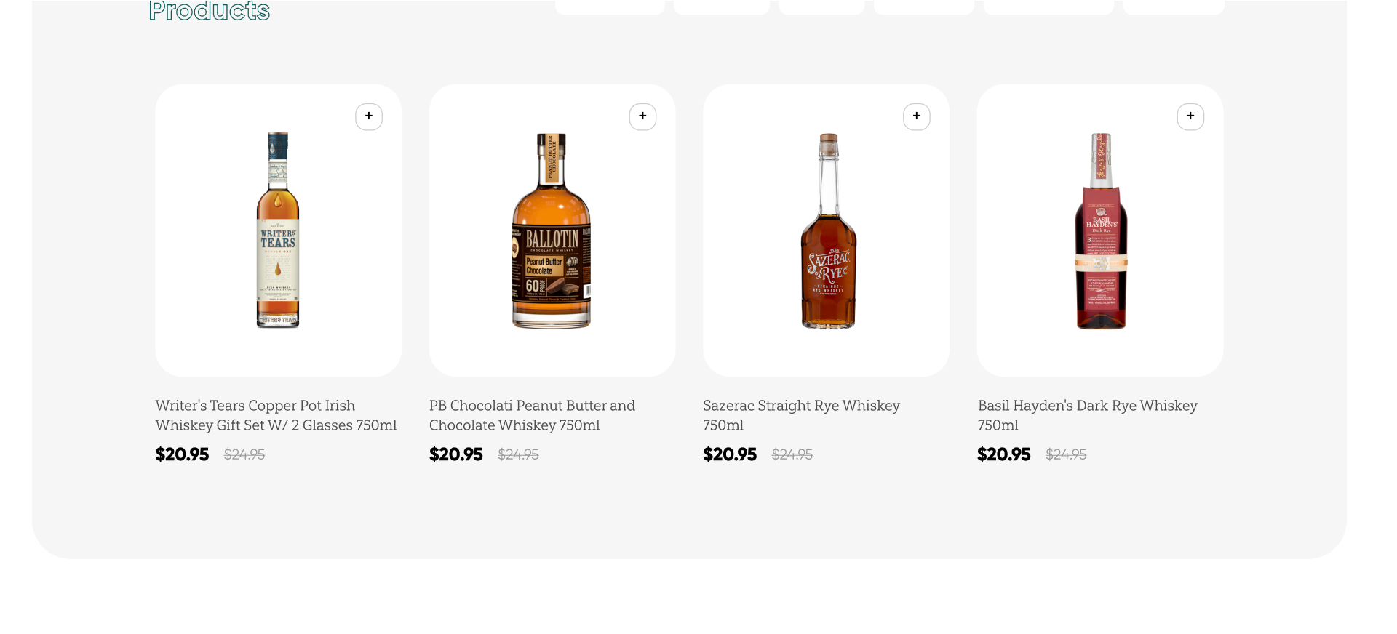This screenshot has width=1397, height=634.
Task: Open the Writer's Tears bottle image
Action: (x=278, y=230)
